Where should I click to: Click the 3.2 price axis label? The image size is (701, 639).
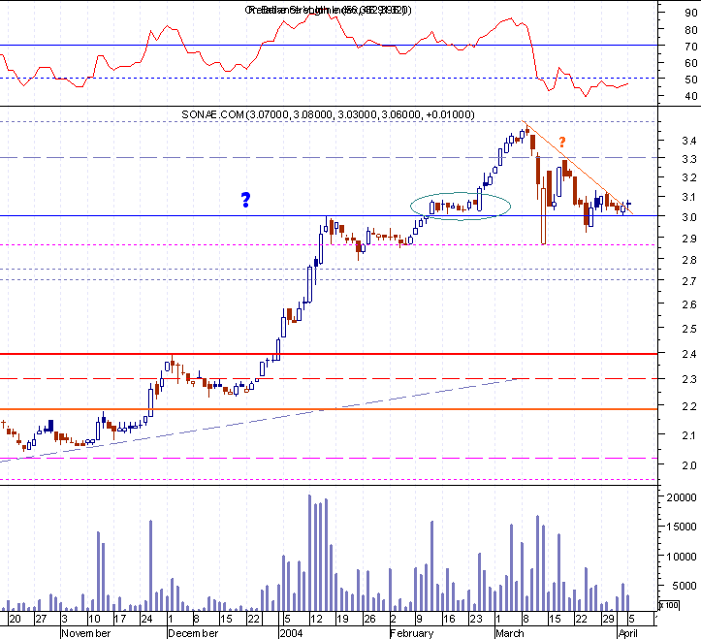[x=689, y=178]
